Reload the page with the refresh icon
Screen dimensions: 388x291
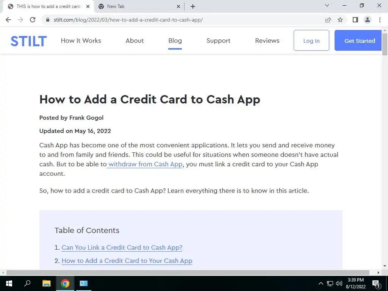coord(33,20)
